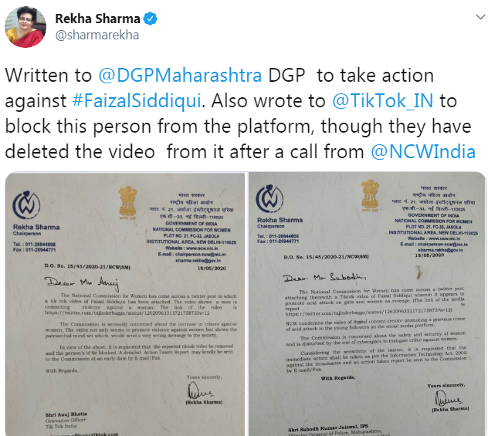Click the signature on the left letter

(x=200, y=391)
